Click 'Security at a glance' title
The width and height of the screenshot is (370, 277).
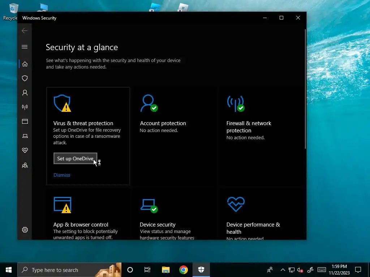82,47
